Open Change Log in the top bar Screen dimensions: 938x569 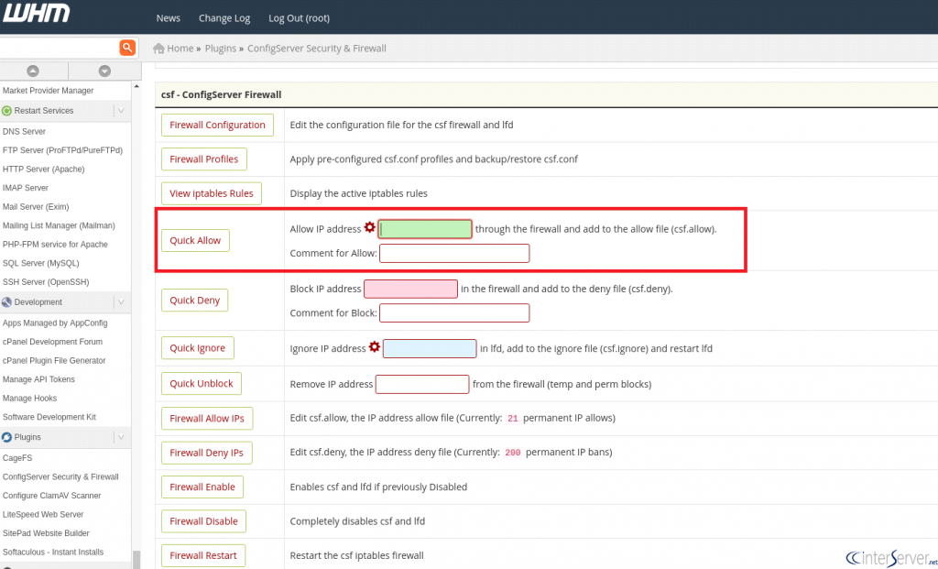point(224,18)
